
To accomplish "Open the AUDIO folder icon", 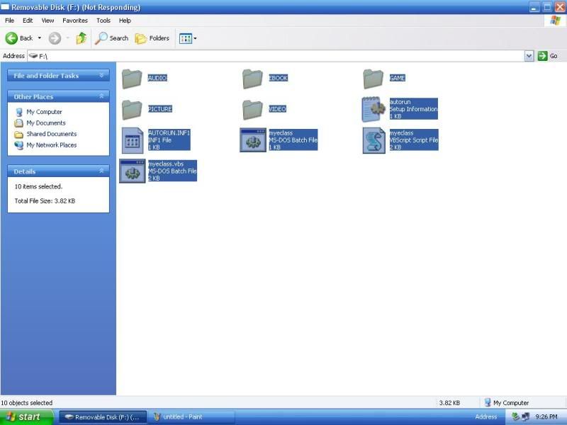I will pos(132,79).
